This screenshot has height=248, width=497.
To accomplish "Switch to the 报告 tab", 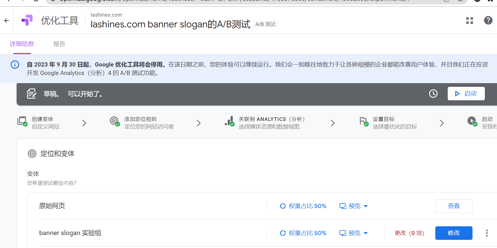I will pyautogui.click(x=59, y=44).
